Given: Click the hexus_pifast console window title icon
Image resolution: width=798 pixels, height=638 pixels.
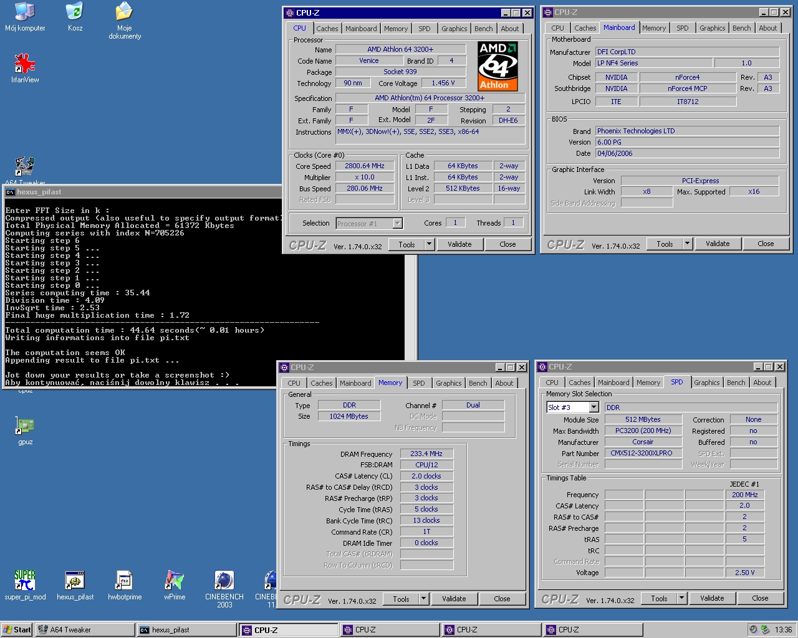Looking at the screenshot, I should [x=10, y=192].
